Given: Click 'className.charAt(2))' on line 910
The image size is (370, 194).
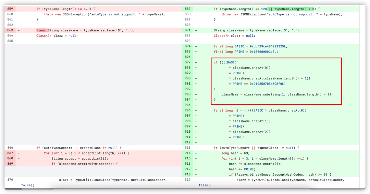Looking at the screenshot, I should pyautogui.click(x=251, y=132).
